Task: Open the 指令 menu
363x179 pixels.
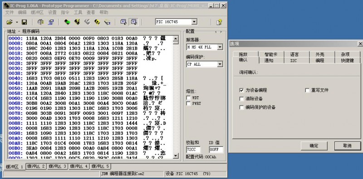Action: pyautogui.click(x=65, y=13)
